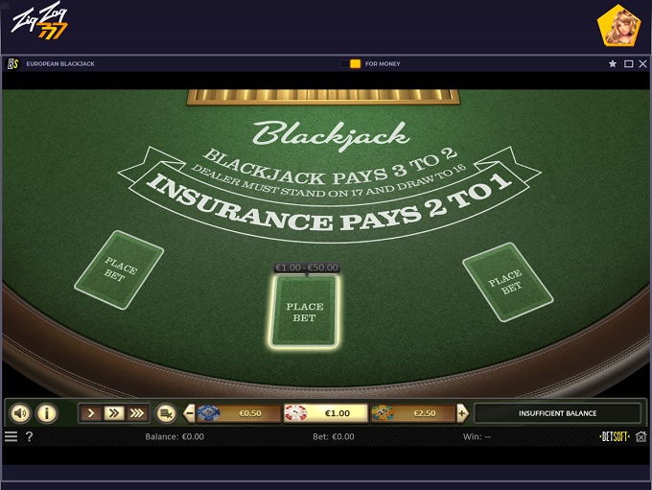Open the user avatar profile icon
The image size is (652, 490).
[619, 26]
